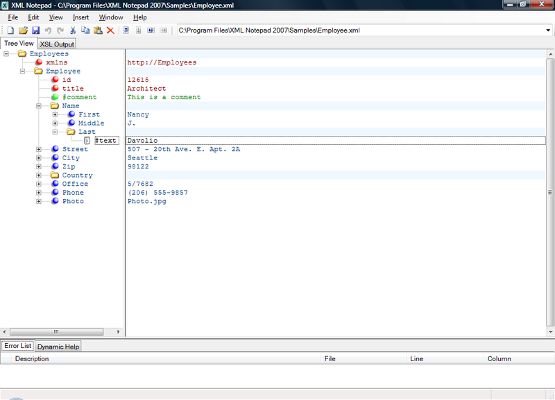Nudge the selected node up
Image resolution: width=555 pixels, height=400 pixels.
(127, 30)
